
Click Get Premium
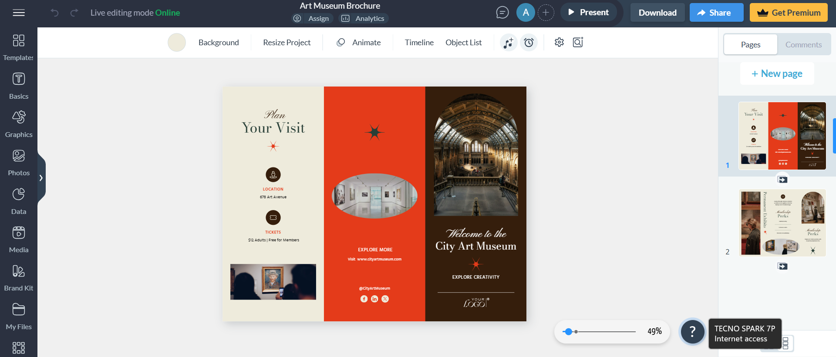click(788, 13)
